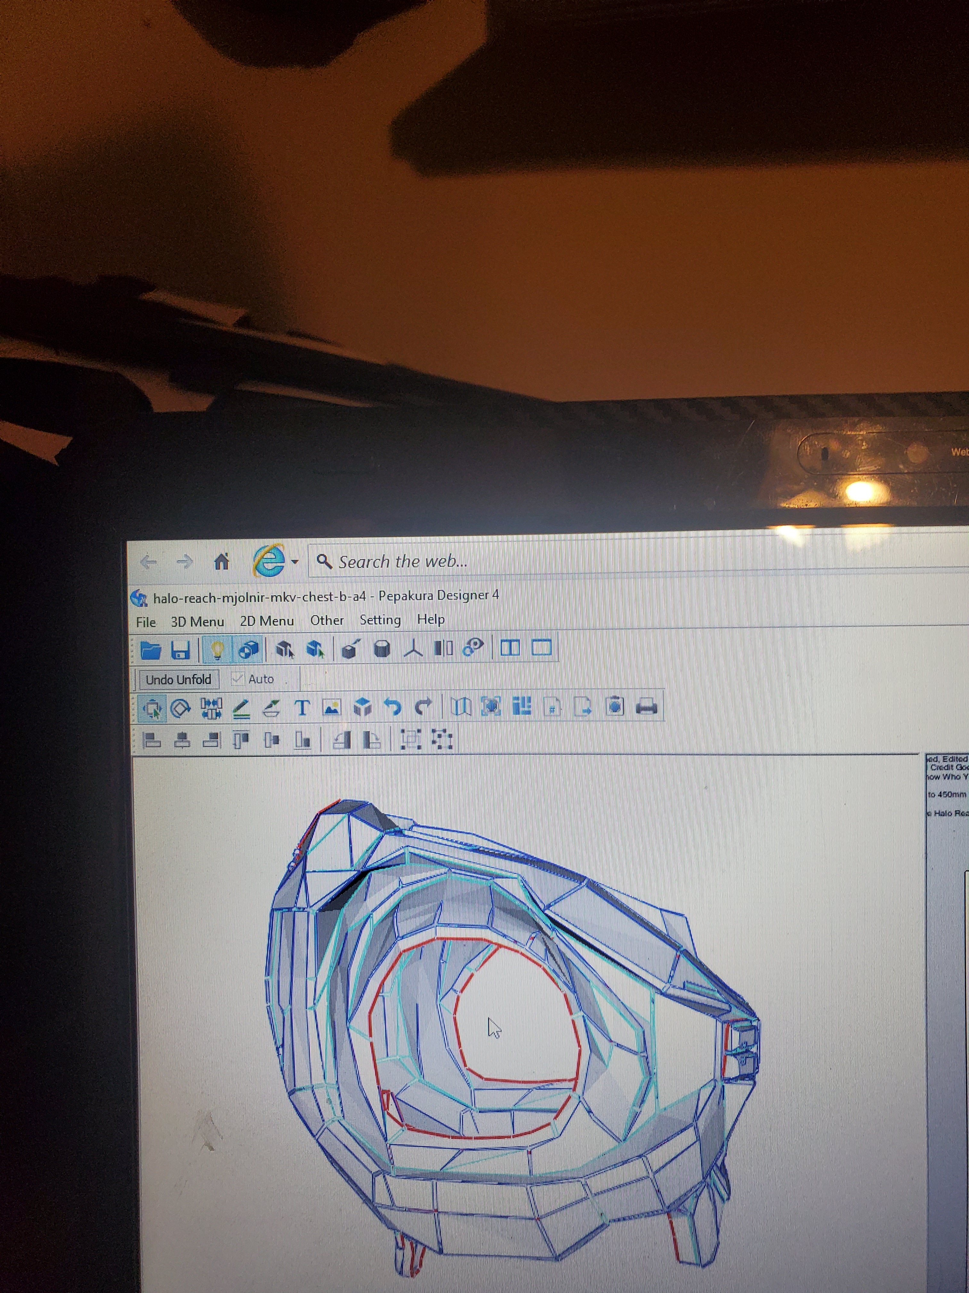Image resolution: width=969 pixels, height=1293 pixels.
Task: Select the 3D model with arrow cursor tool
Action: click(285, 649)
